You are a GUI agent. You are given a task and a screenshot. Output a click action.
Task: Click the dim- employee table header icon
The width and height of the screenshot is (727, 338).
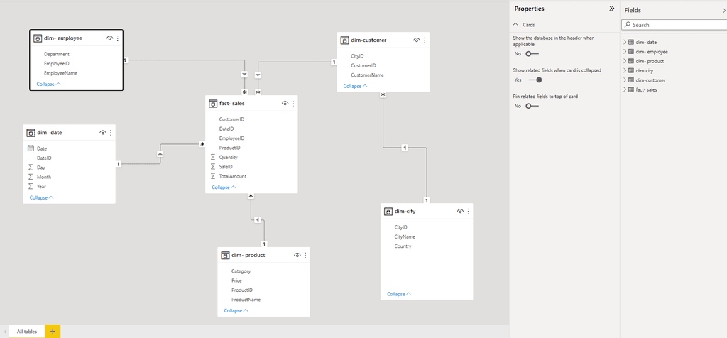pos(38,38)
